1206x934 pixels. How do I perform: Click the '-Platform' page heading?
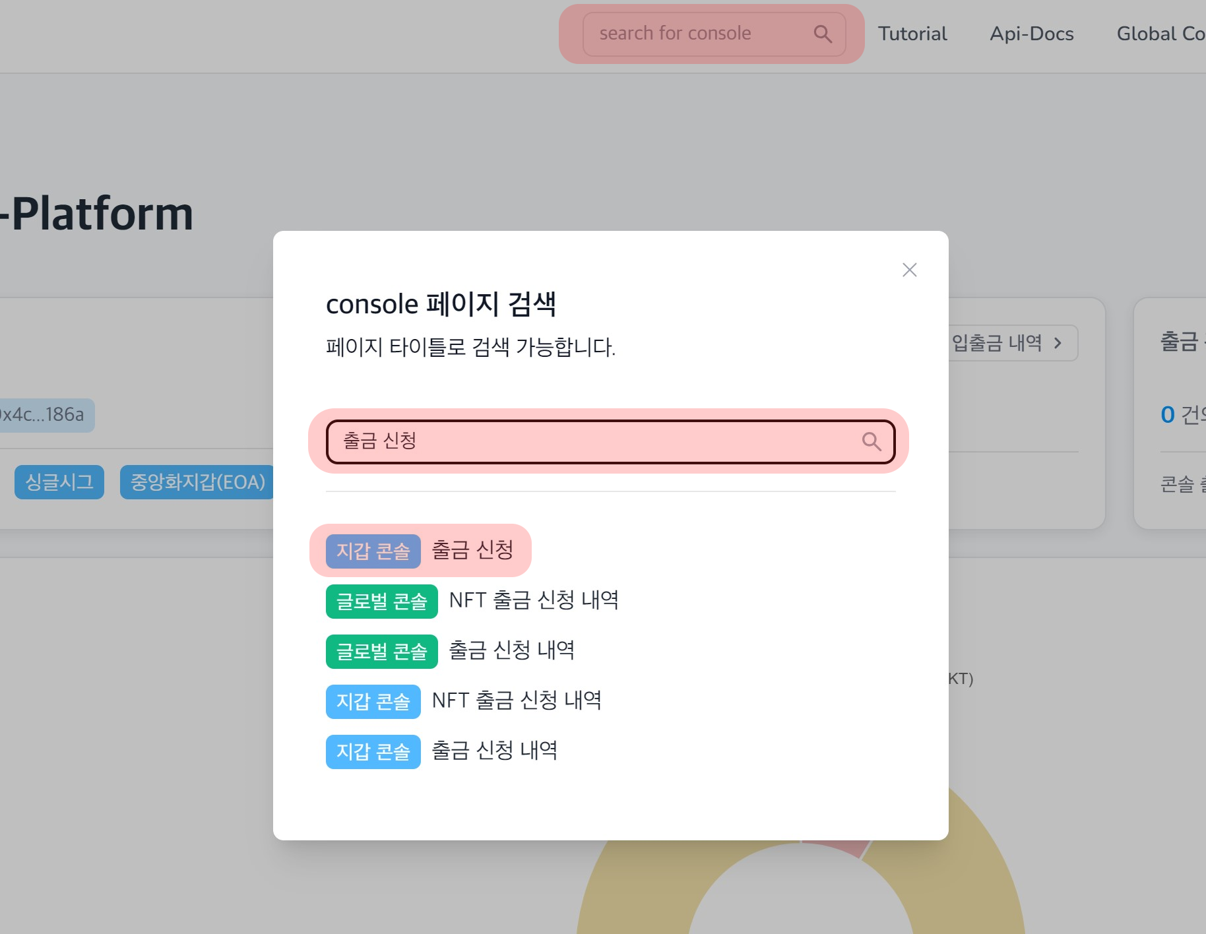98,214
